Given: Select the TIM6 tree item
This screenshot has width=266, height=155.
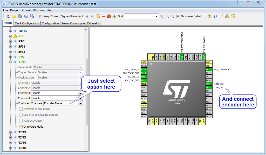Looking at the screenshot, I should click(22, 148).
